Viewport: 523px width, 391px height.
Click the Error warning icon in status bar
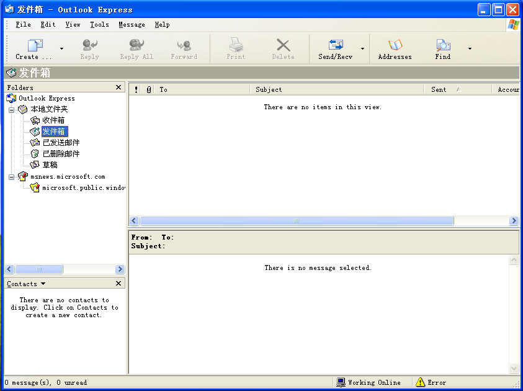tap(421, 382)
